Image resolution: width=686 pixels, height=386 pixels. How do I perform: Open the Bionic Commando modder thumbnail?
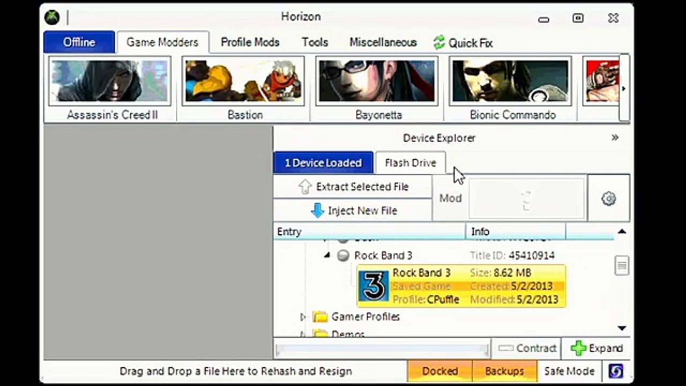pyautogui.click(x=511, y=82)
